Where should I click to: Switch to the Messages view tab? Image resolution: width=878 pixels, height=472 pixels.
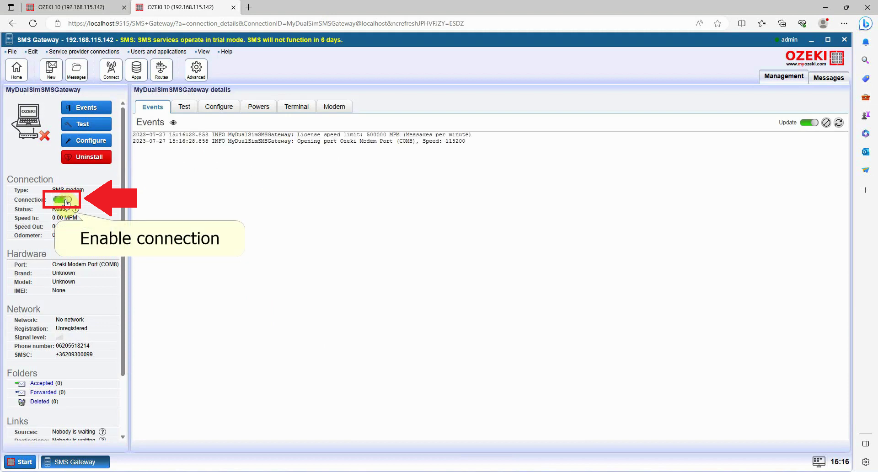pos(829,78)
